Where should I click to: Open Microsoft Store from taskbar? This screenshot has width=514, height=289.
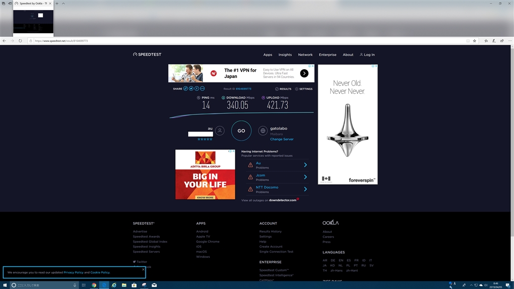point(134,285)
